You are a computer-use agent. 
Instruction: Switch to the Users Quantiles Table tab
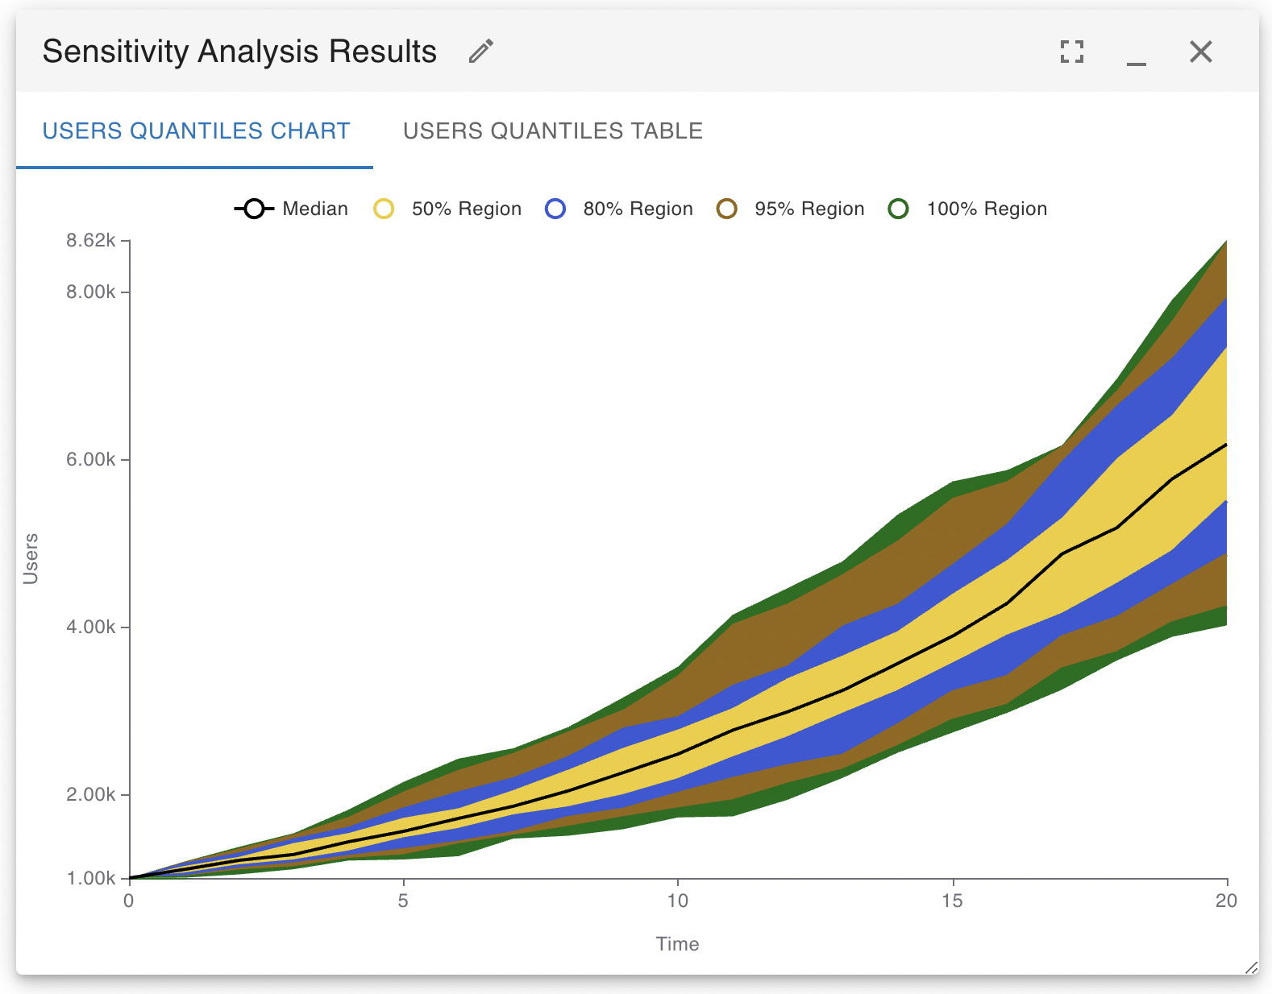[553, 130]
